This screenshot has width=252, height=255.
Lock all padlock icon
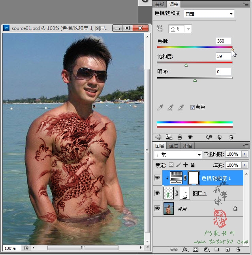[192, 165]
